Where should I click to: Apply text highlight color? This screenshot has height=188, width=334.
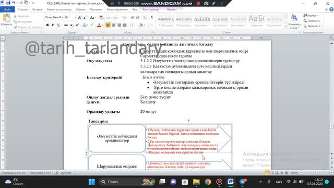tap(91, 25)
